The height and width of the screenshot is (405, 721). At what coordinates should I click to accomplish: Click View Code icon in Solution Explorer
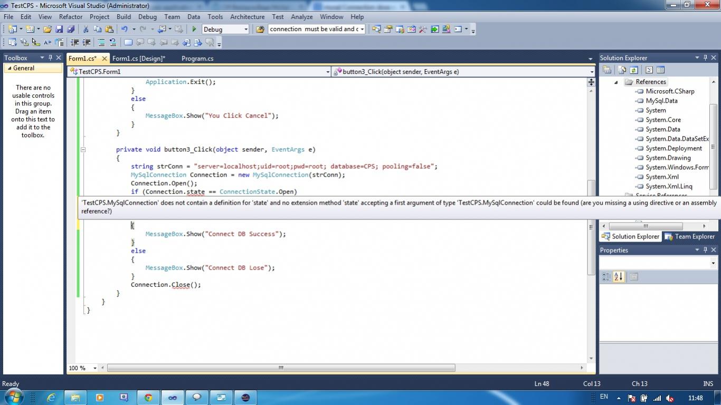click(x=649, y=70)
